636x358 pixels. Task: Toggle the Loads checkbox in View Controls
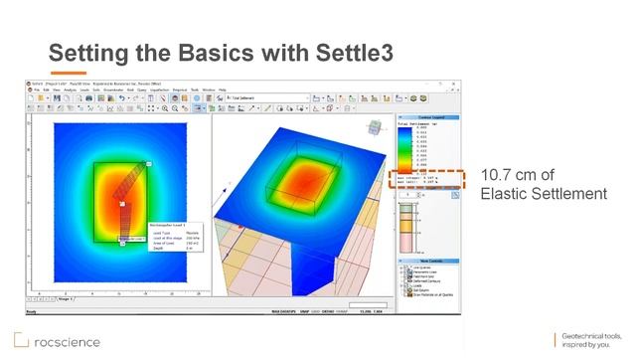pyautogui.click(x=405, y=285)
